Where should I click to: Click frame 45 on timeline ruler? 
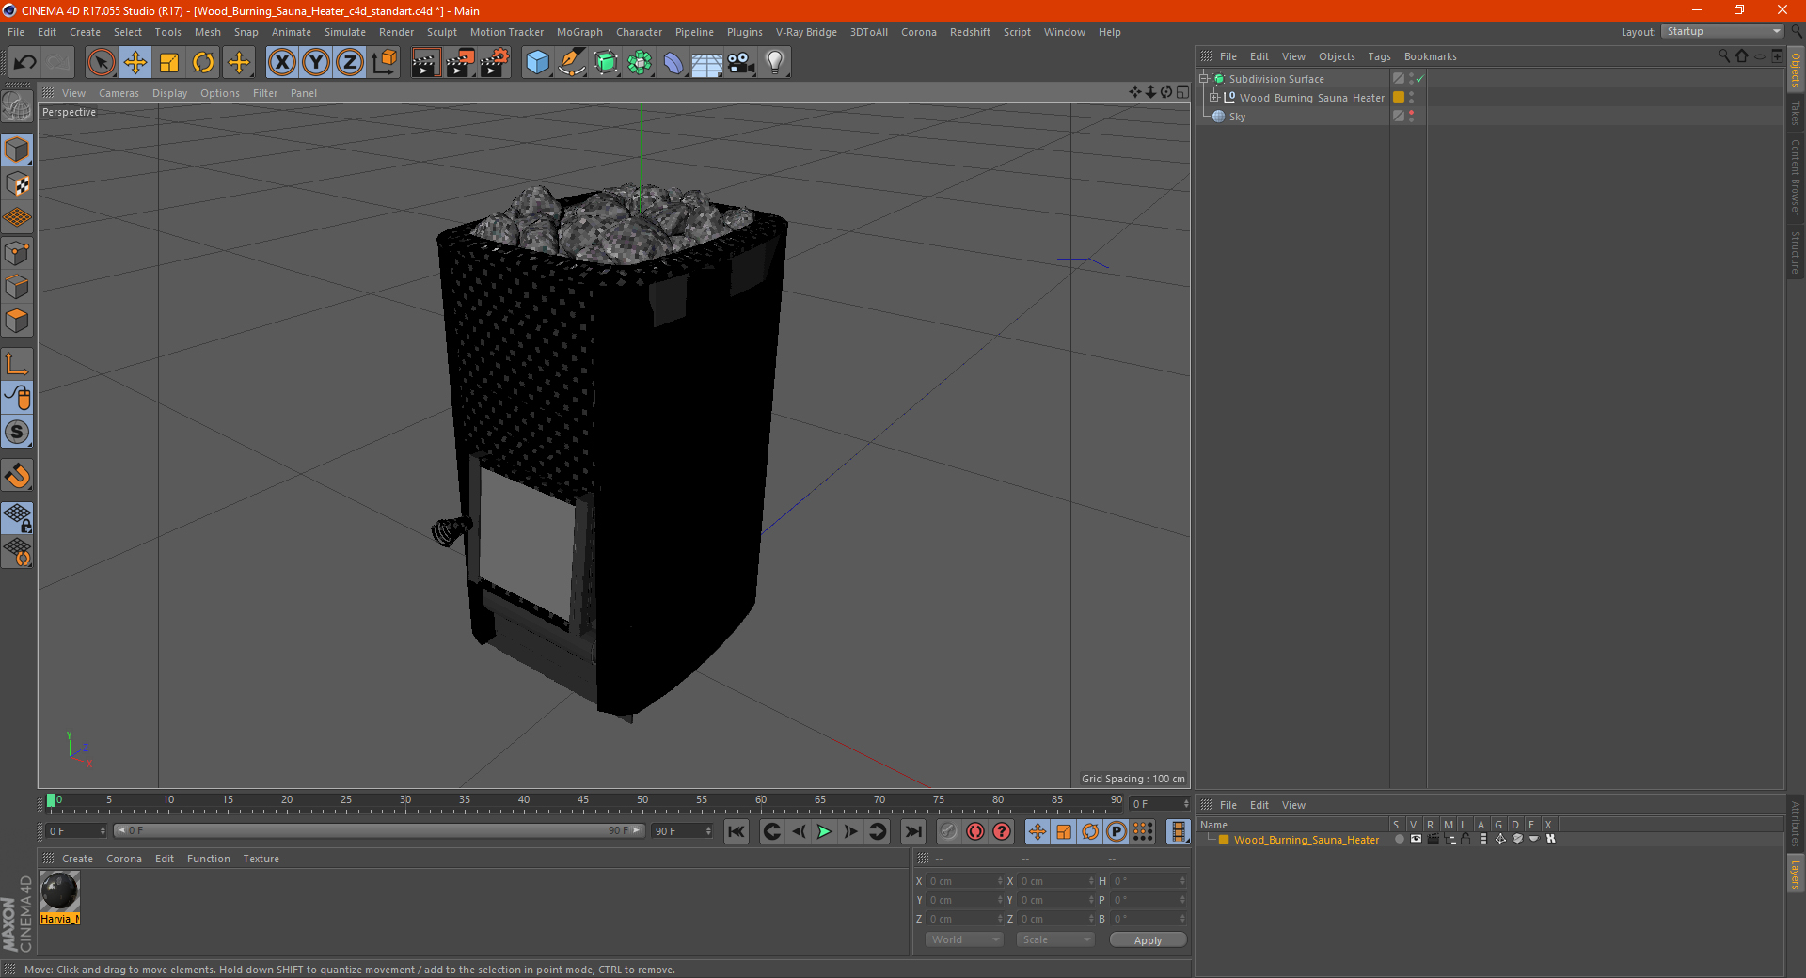583,801
